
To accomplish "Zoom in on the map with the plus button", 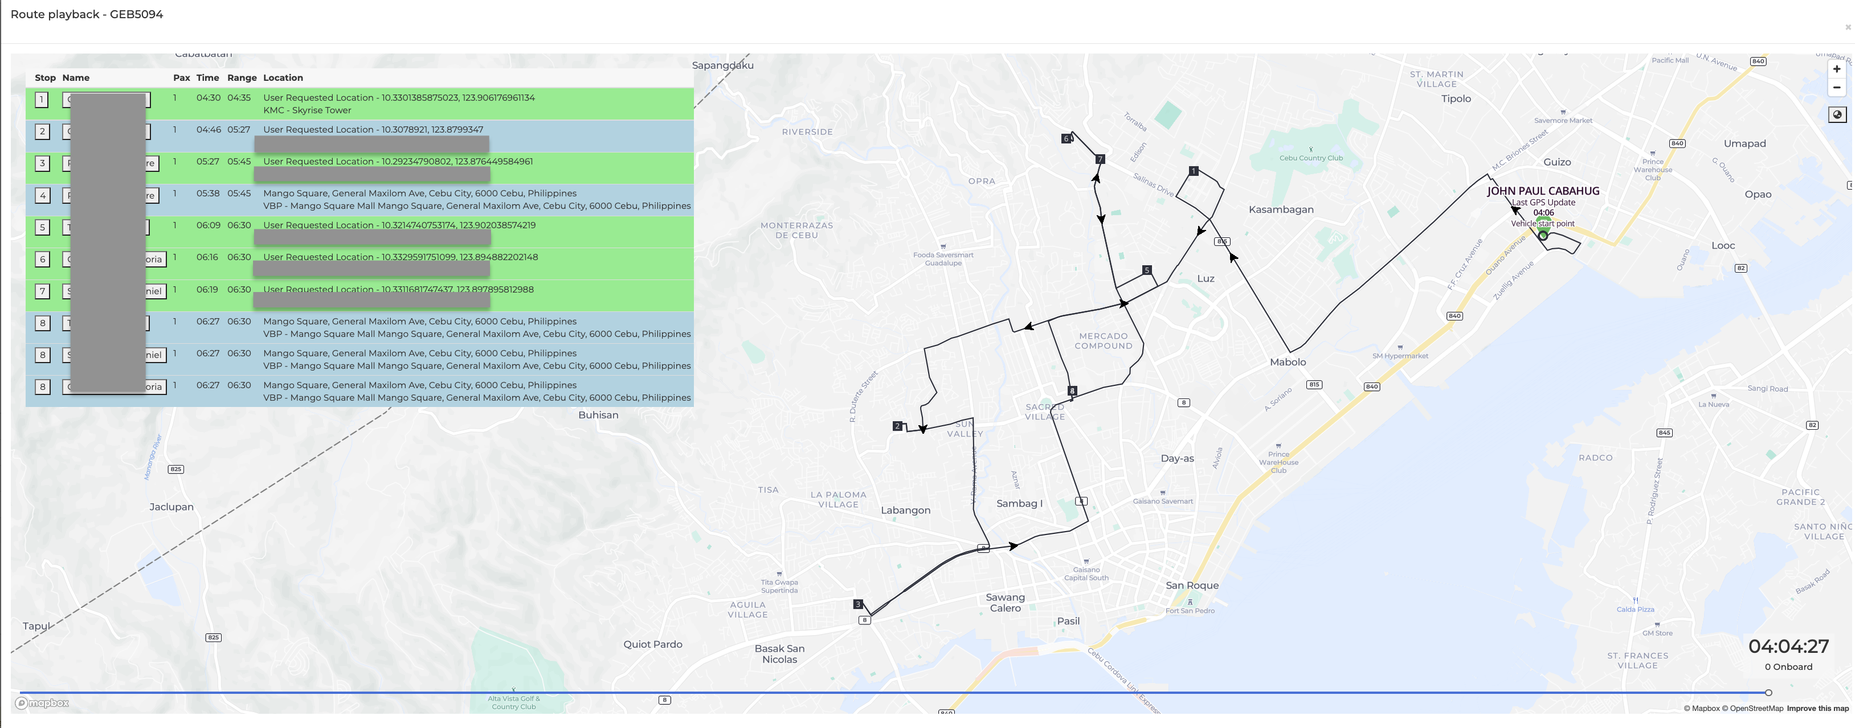I will point(1837,69).
